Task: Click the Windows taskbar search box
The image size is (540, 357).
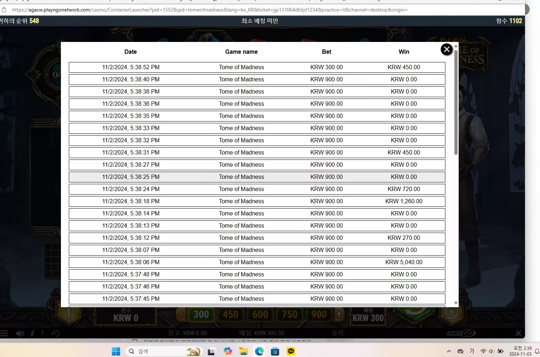Action: (x=164, y=351)
